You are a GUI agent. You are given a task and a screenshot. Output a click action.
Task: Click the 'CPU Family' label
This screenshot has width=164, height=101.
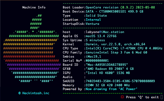(72, 52)
